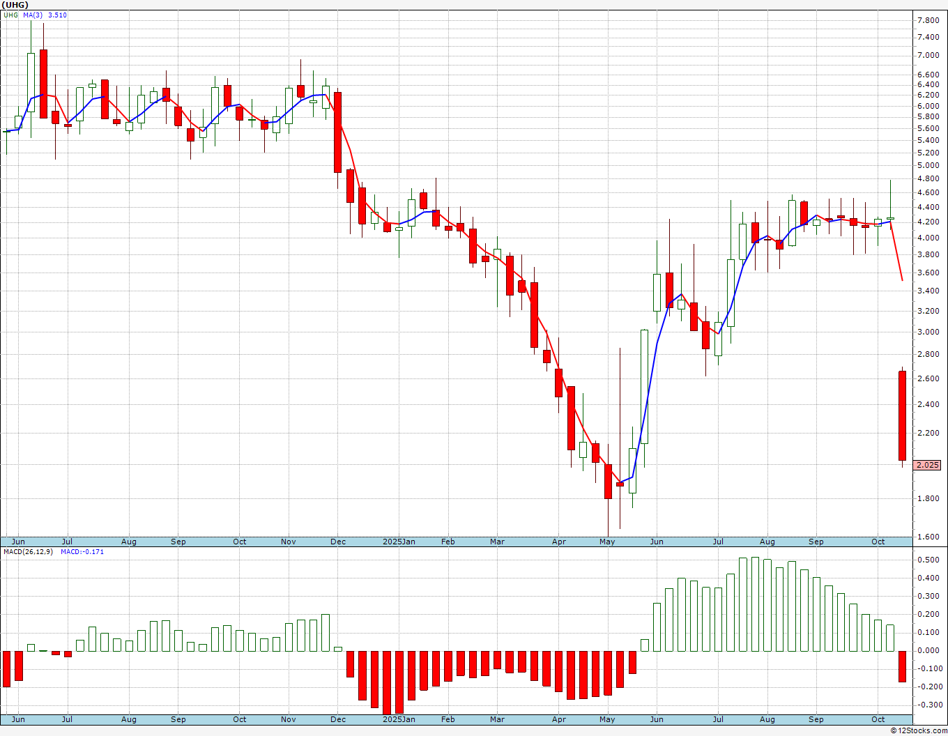Click "May" on the MACD panel date axis
Screen dimensions: 948x736
click(x=607, y=719)
